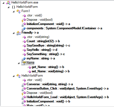Click the private method icon beside Converse
Screen dimensions: 114x107
[24, 84]
